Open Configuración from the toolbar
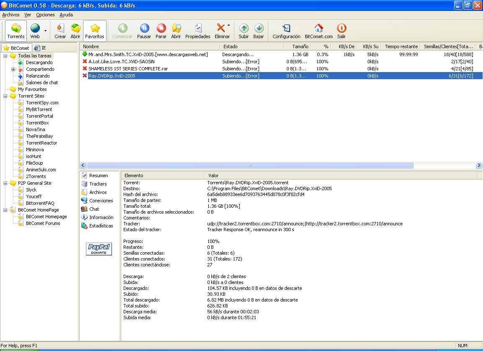 click(286, 31)
